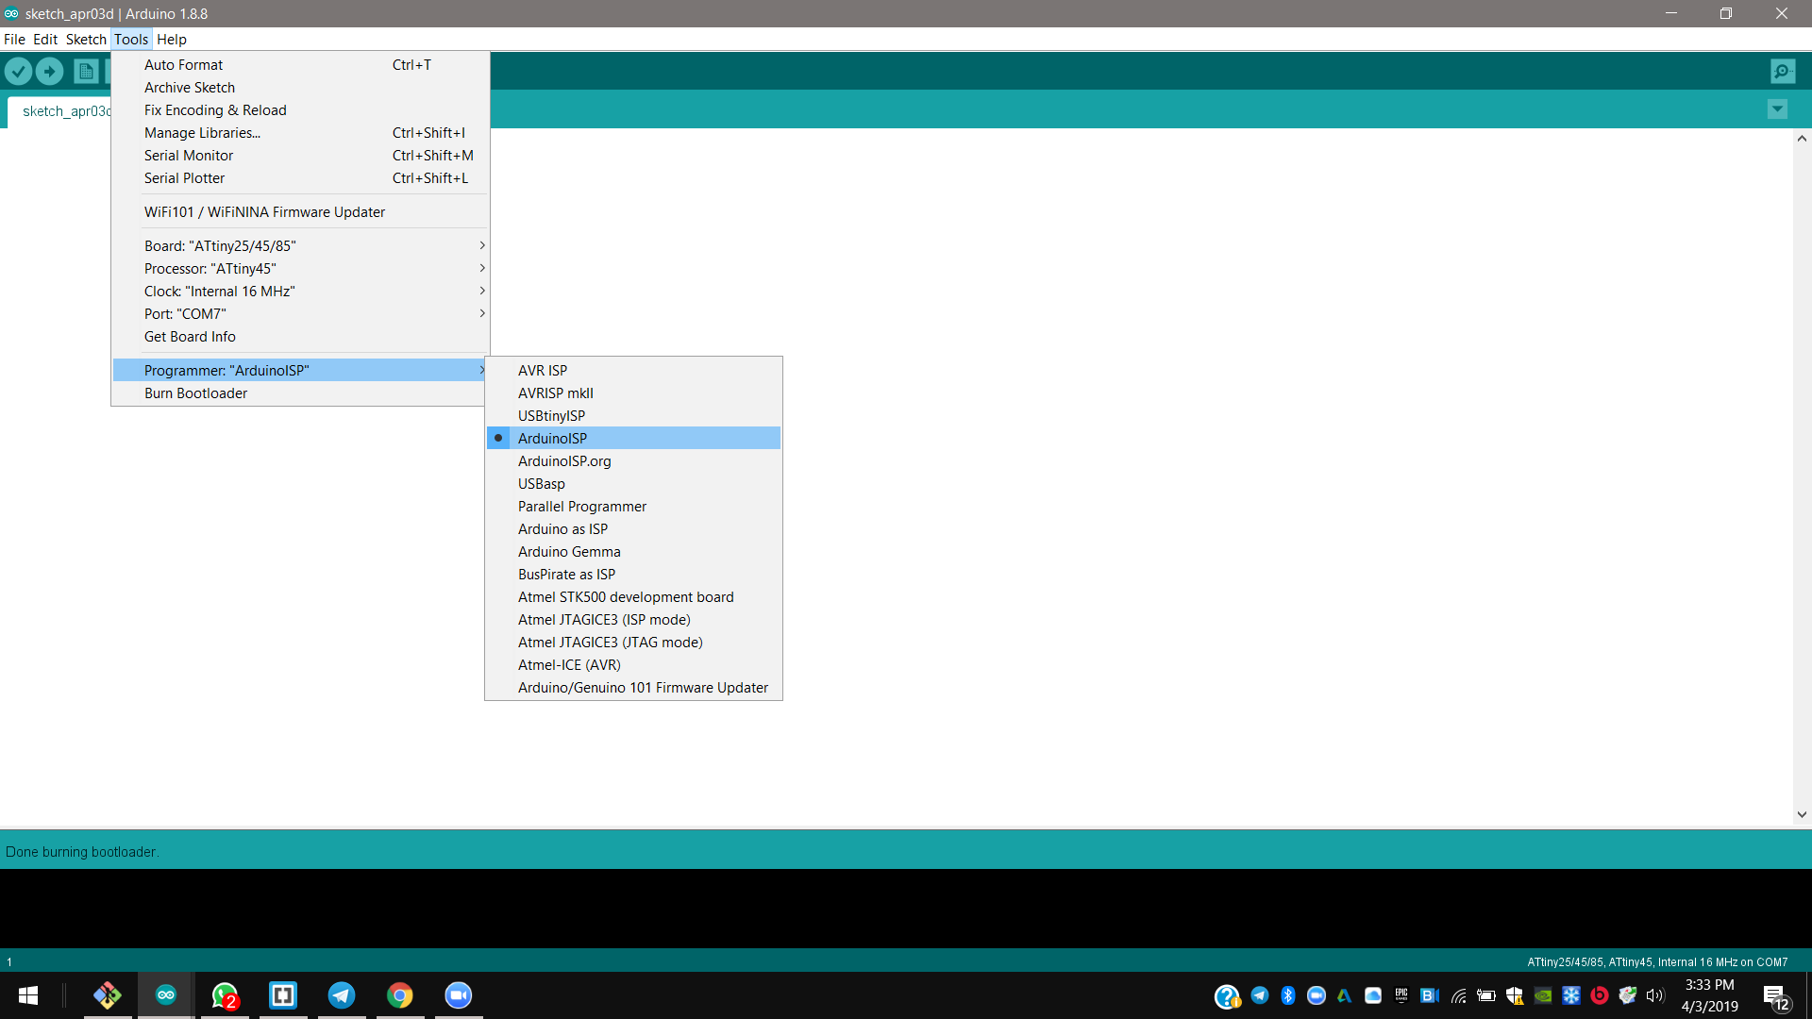Open Manage Libraries entry

point(202,132)
